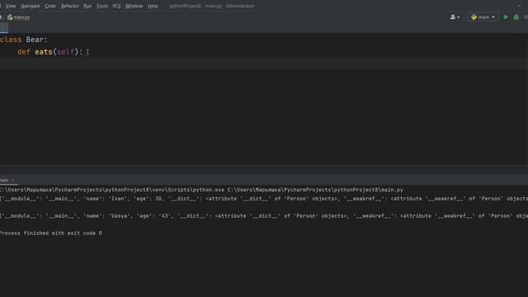528x297 pixels.
Task: Place cursor on 'def eats(self):' line
Action: tap(49, 52)
